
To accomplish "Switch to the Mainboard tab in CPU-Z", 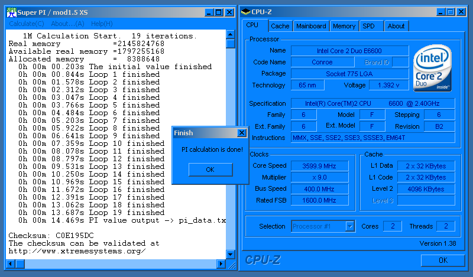I will coord(311,26).
